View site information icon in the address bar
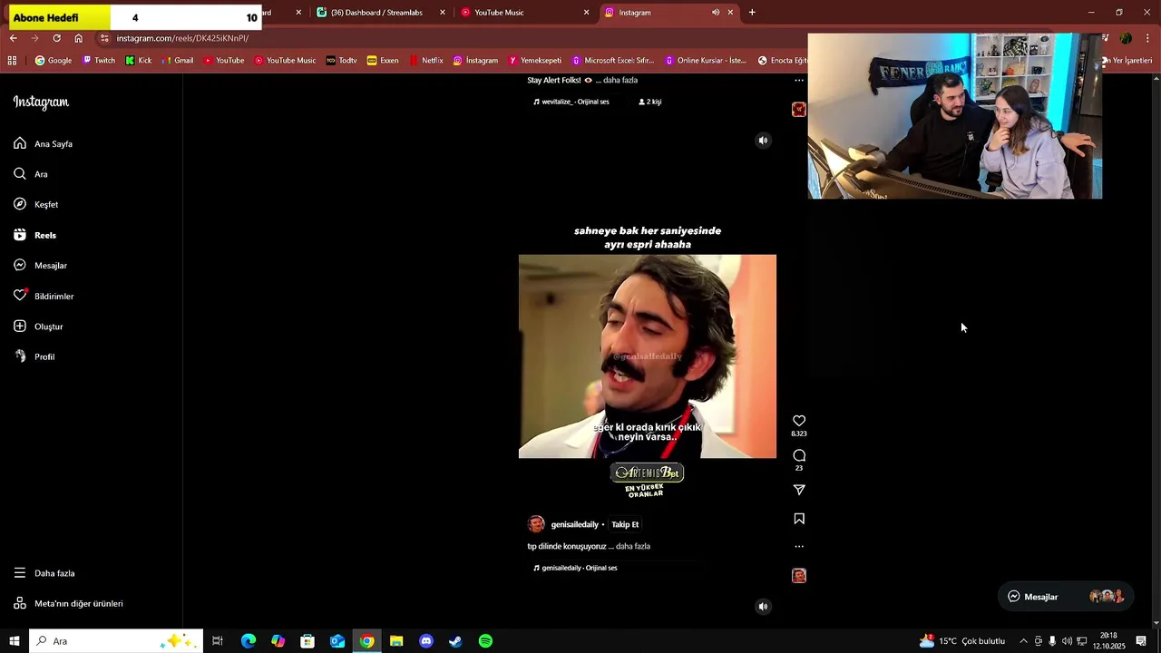This screenshot has width=1161, height=653. click(x=104, y=38)
